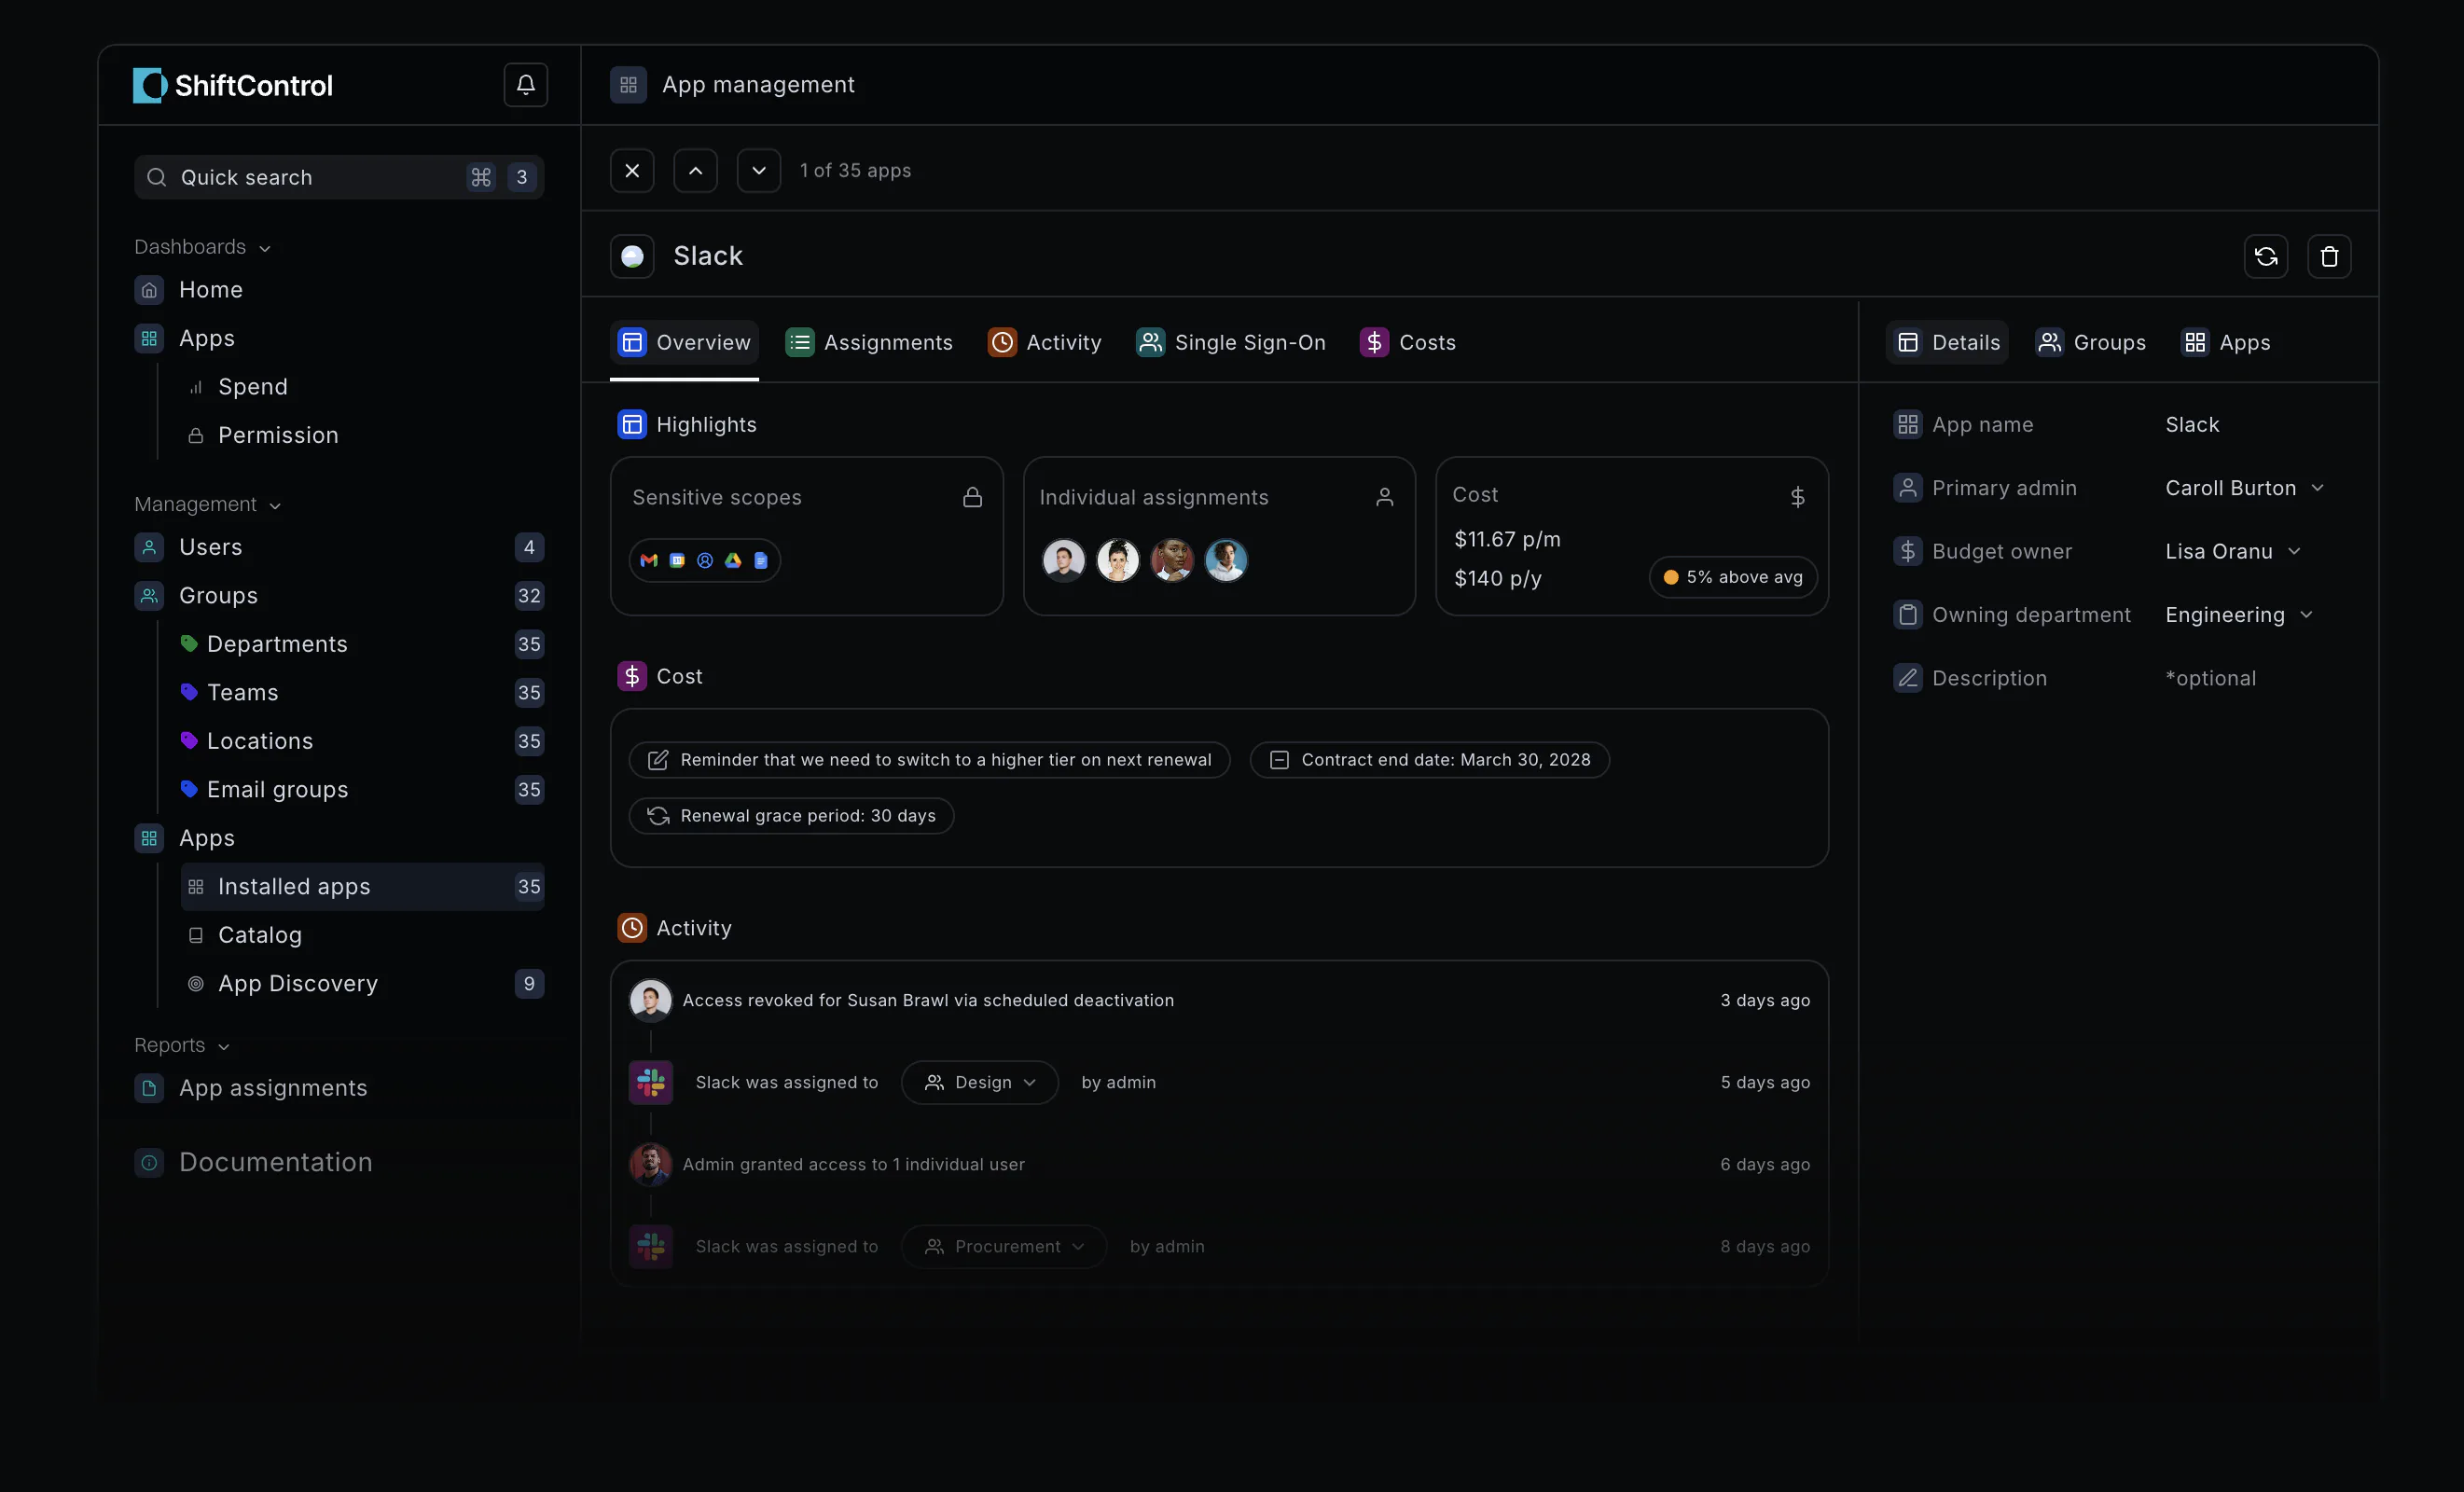The width and height of the screenshot is (2464, 1492).
Task: Click the renewal reminder note chip
Action: 929,760
